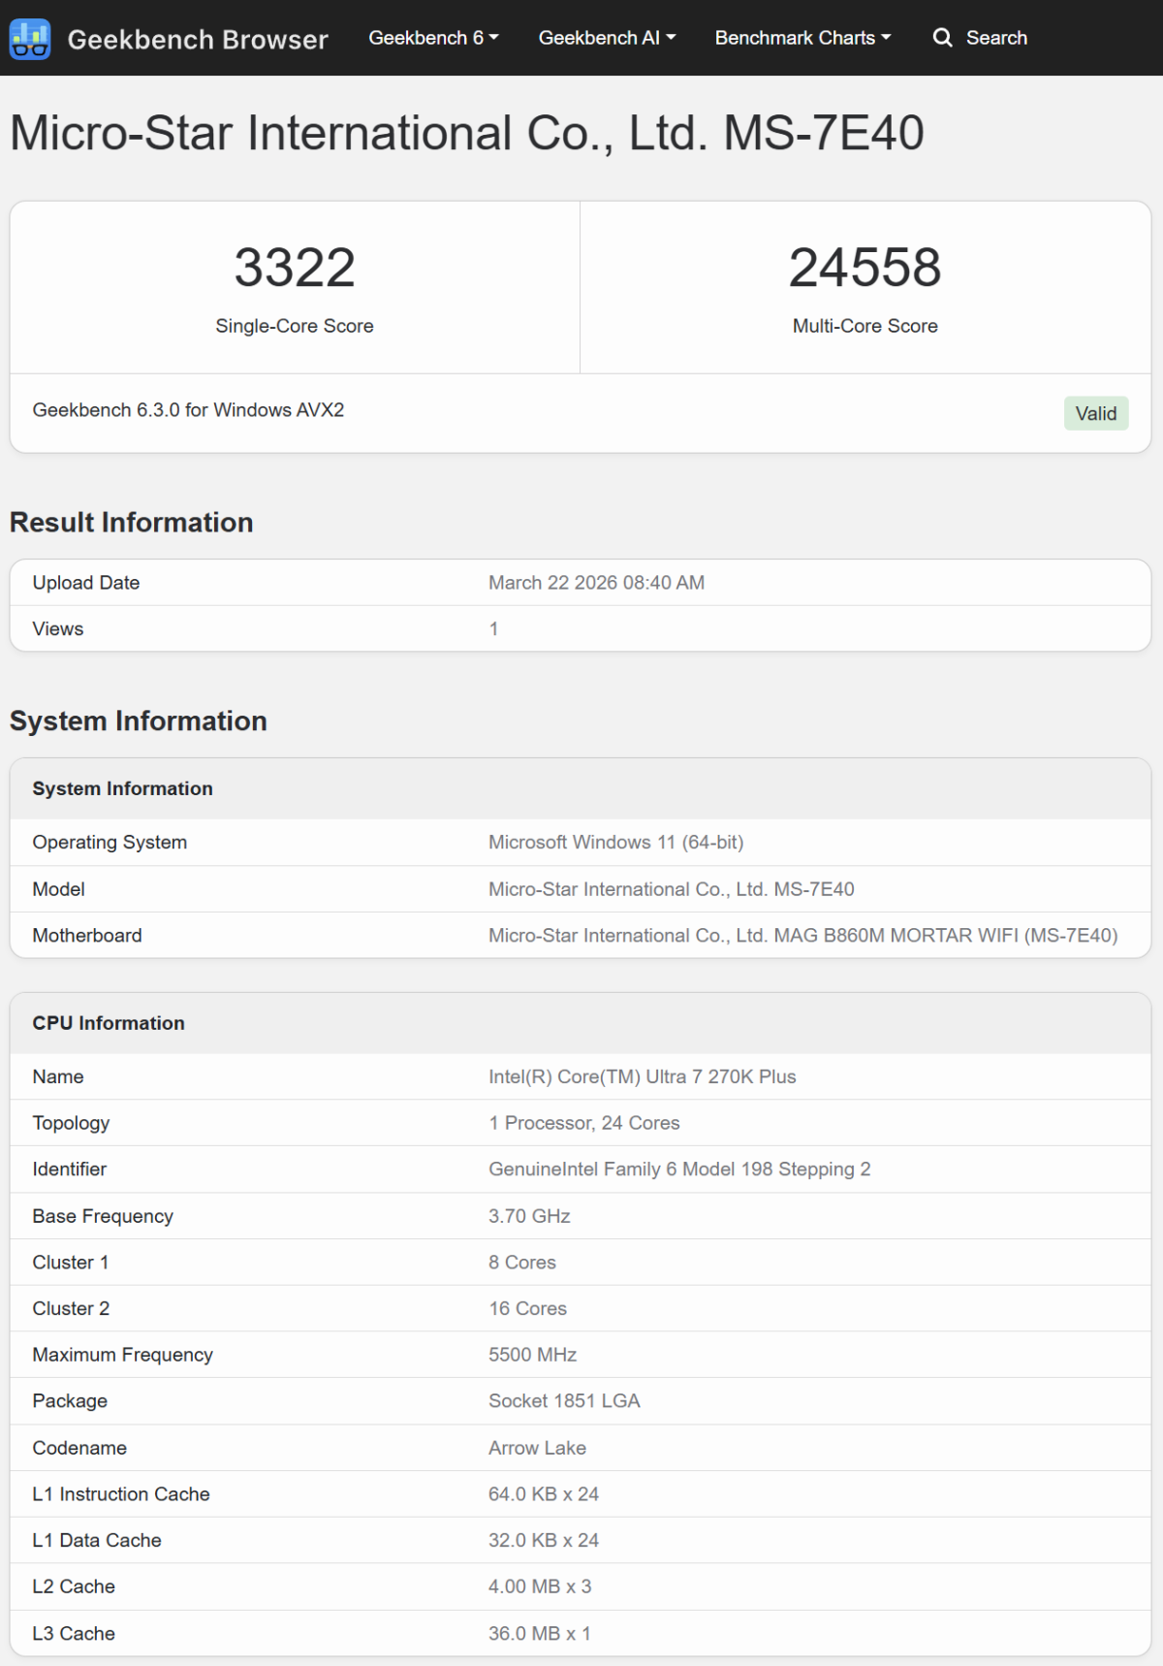
Task: Click the MS-7E40 page title heading
Action: tap(466, 133)
